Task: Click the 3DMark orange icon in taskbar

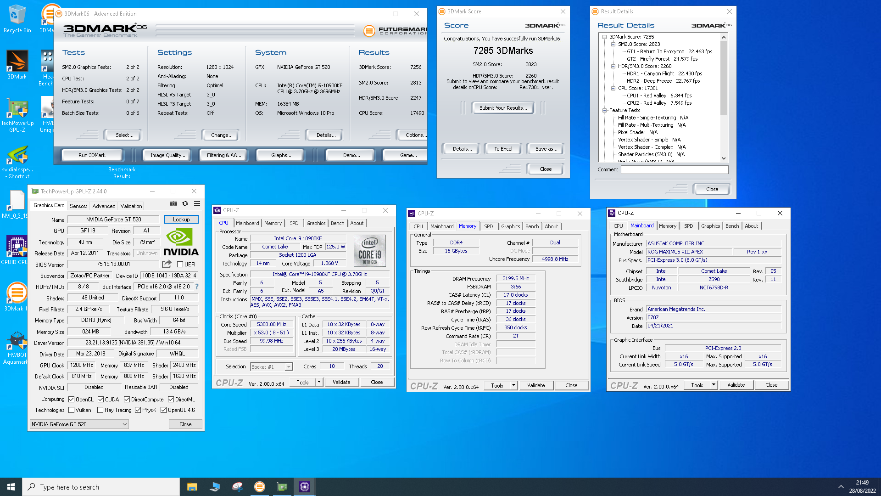Action: (260, 487)
